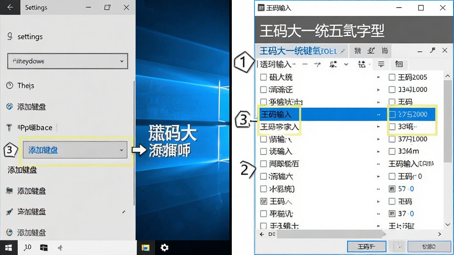
Task: Click the first icon in the gray group after the blue tab
Action: click(358, 51)
